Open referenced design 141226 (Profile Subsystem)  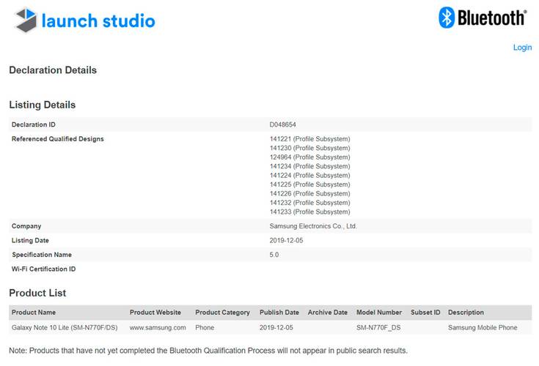tap(309, 193)
